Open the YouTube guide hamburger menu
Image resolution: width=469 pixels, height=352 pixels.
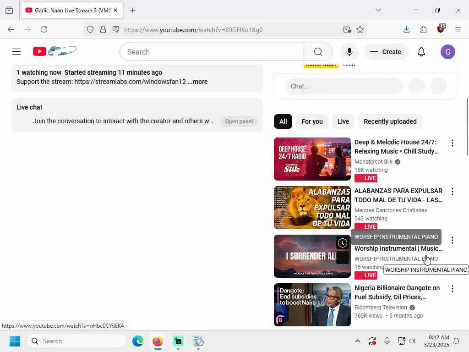16,52
